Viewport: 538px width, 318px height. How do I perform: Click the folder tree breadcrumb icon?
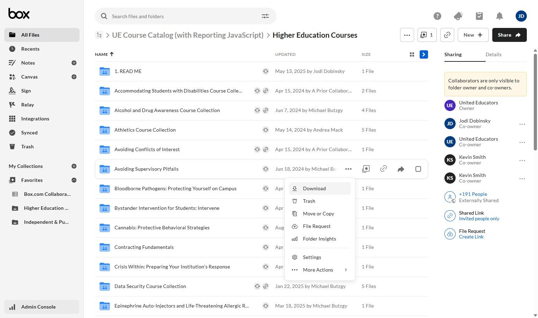(100, 35)
